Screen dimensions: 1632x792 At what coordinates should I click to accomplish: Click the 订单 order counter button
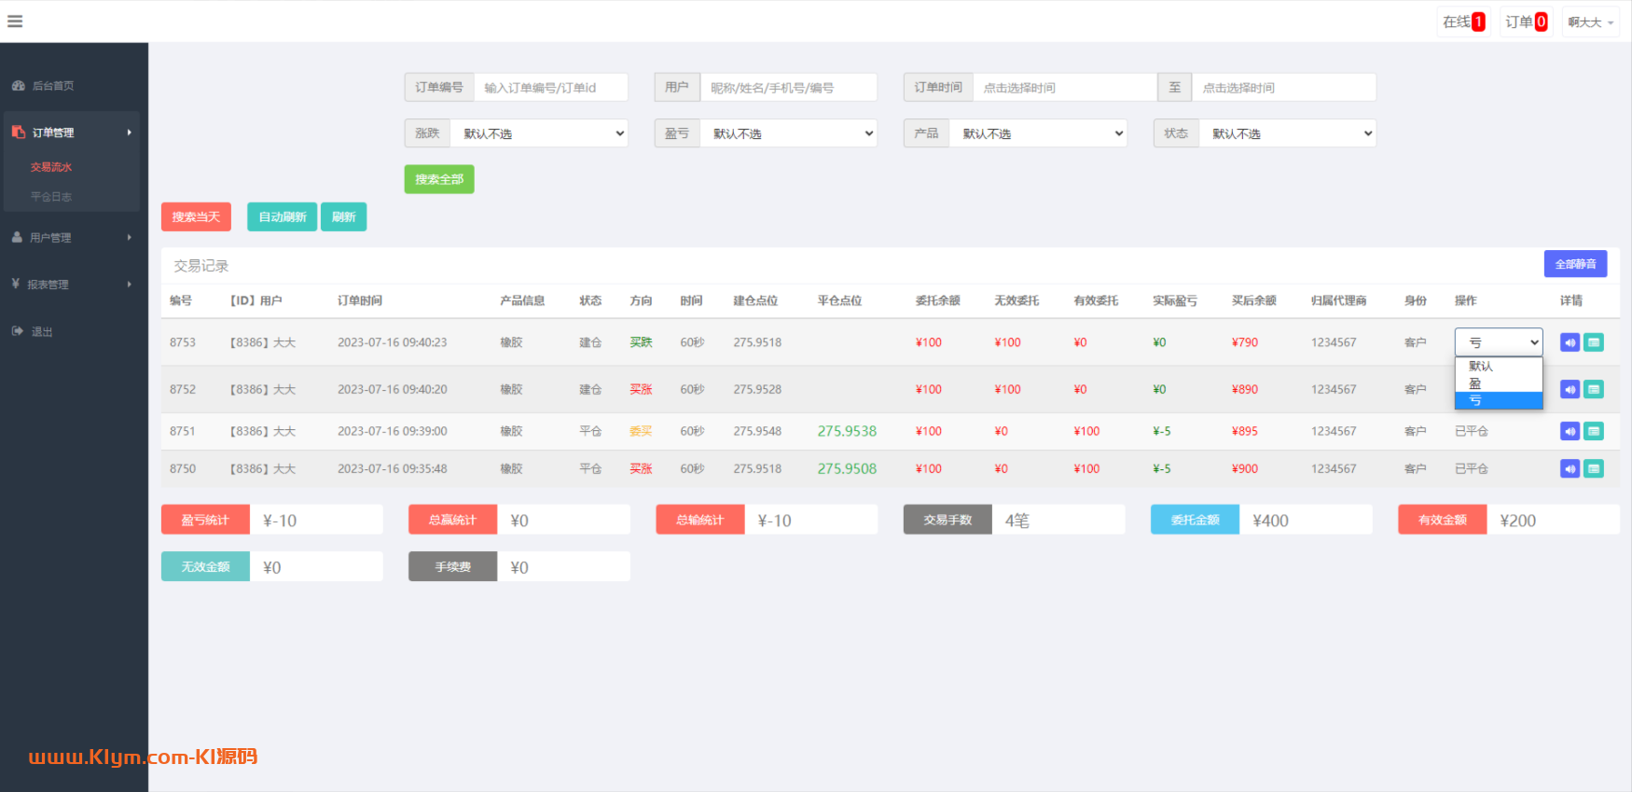(1526, 22)
